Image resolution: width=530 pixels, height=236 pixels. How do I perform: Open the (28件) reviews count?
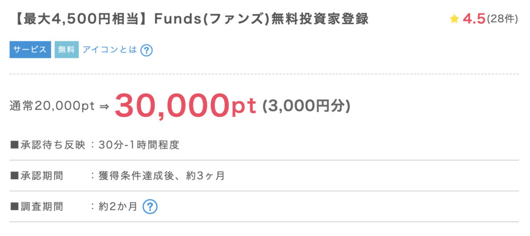[502, 19]
